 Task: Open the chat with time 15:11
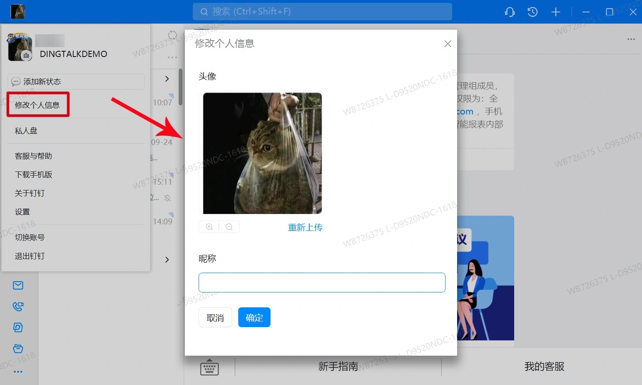[163, 182]
